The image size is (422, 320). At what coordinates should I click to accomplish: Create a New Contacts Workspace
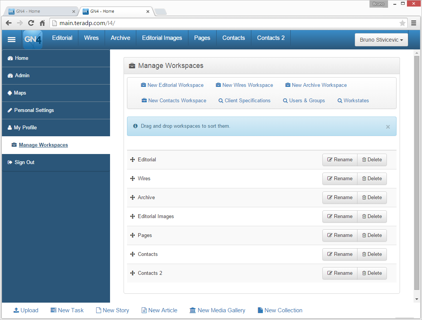(174, 101)
